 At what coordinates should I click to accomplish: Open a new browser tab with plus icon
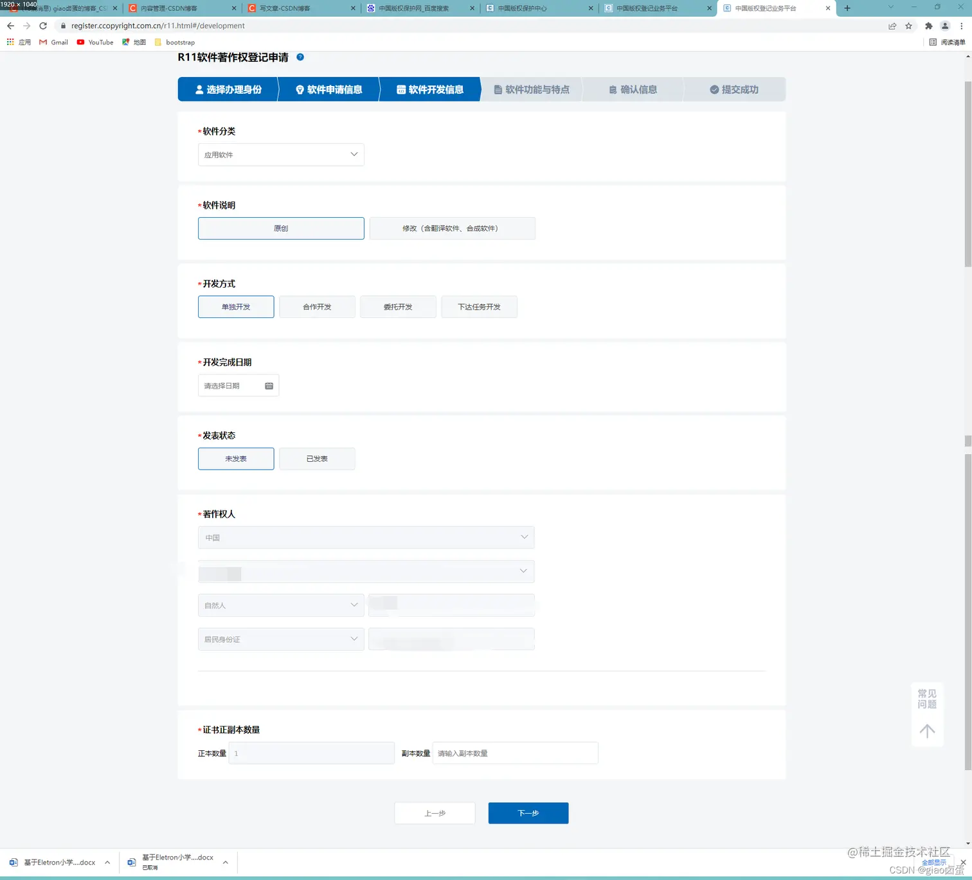(x=847, y=8)
